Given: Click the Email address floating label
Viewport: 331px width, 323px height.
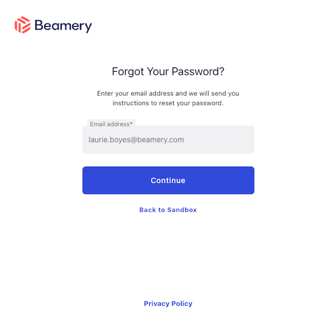Looking at the screenshot, I should (110, 124).
